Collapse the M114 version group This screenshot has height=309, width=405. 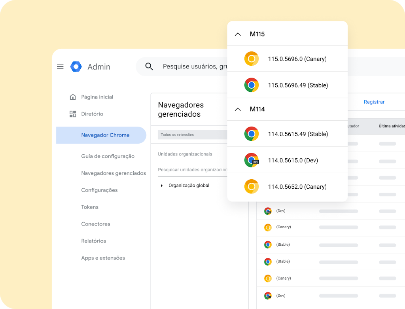tap(238, 109)
